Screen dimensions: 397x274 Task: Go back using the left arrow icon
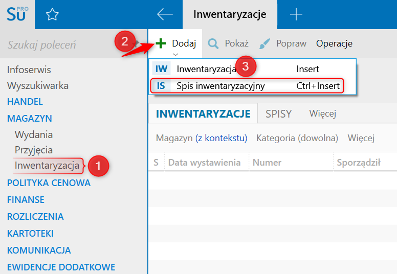[165, 14]
